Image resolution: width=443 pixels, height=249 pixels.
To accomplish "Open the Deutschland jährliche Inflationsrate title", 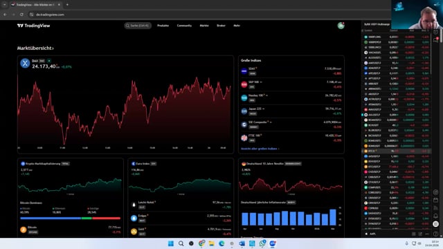I will coord(263,203).
